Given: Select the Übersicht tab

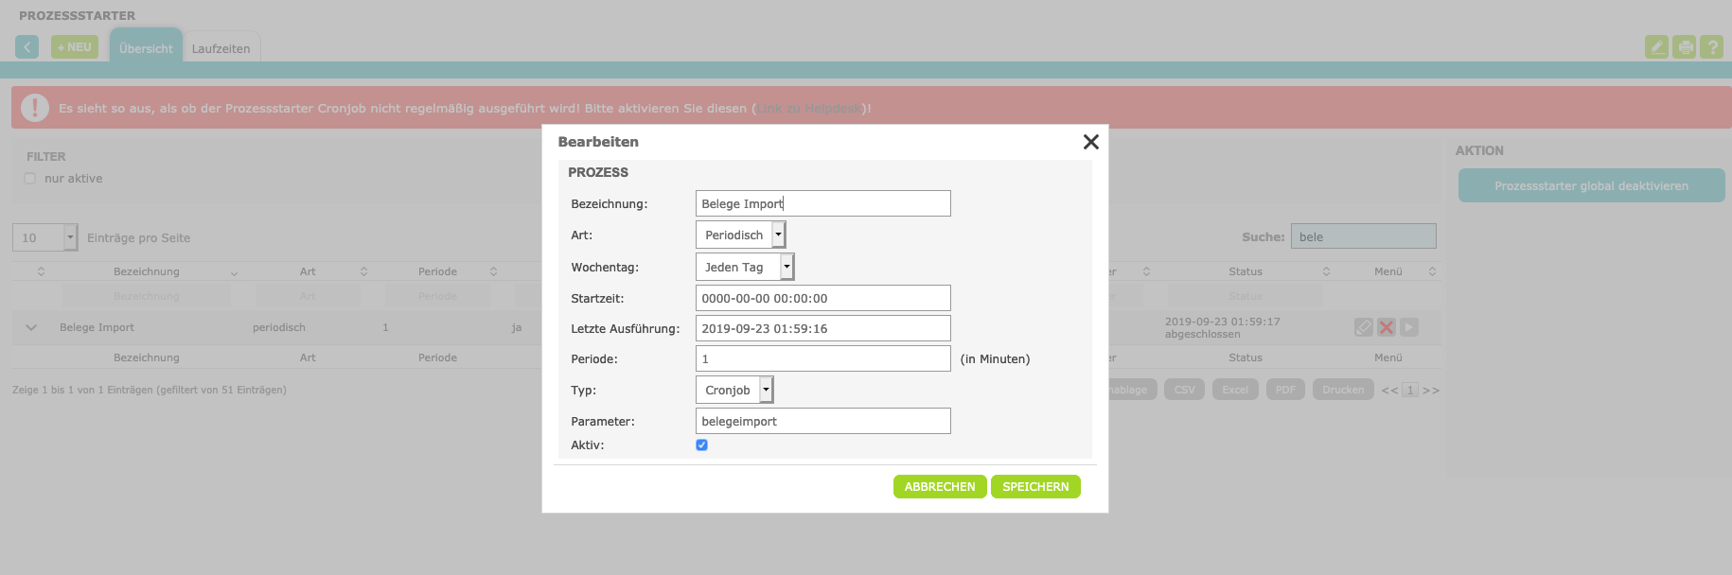Looking at the screenshot, I should [x=146, y=48].
